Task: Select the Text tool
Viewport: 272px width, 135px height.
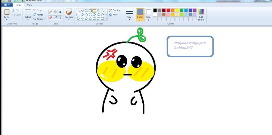Action: point(60,12)
